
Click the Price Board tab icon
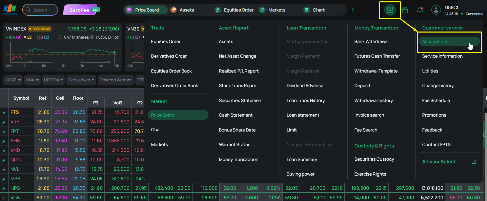coord(129,10)
